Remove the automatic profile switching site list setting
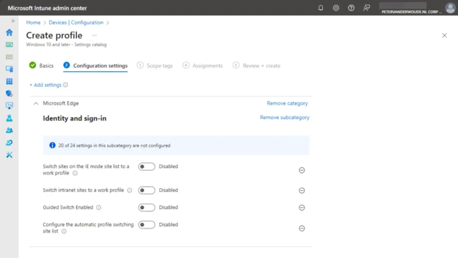 point(302,228)
